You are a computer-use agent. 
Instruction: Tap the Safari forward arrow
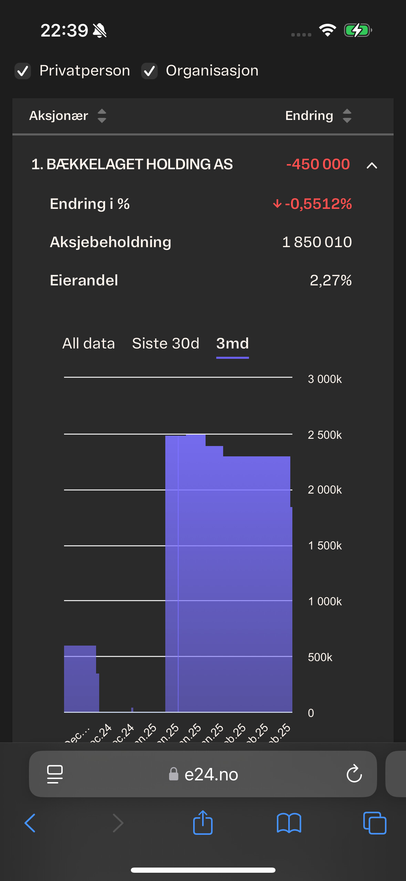(118, 823)
